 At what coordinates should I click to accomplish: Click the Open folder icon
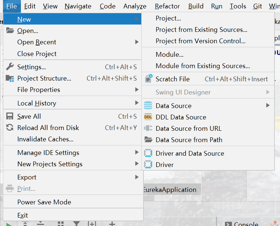pos(10,30)
